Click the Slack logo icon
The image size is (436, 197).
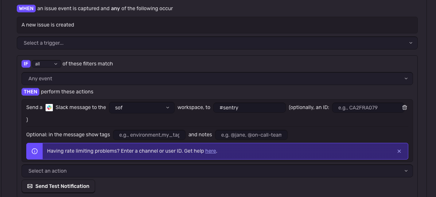click(x=49, y=108)
